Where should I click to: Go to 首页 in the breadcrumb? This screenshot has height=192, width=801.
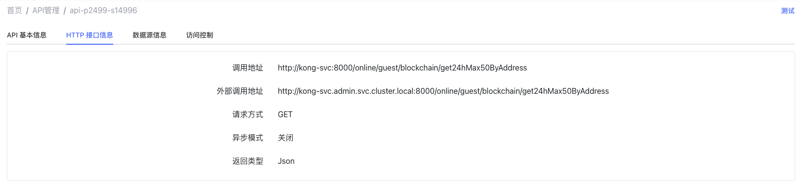click(x=15, y=10)
